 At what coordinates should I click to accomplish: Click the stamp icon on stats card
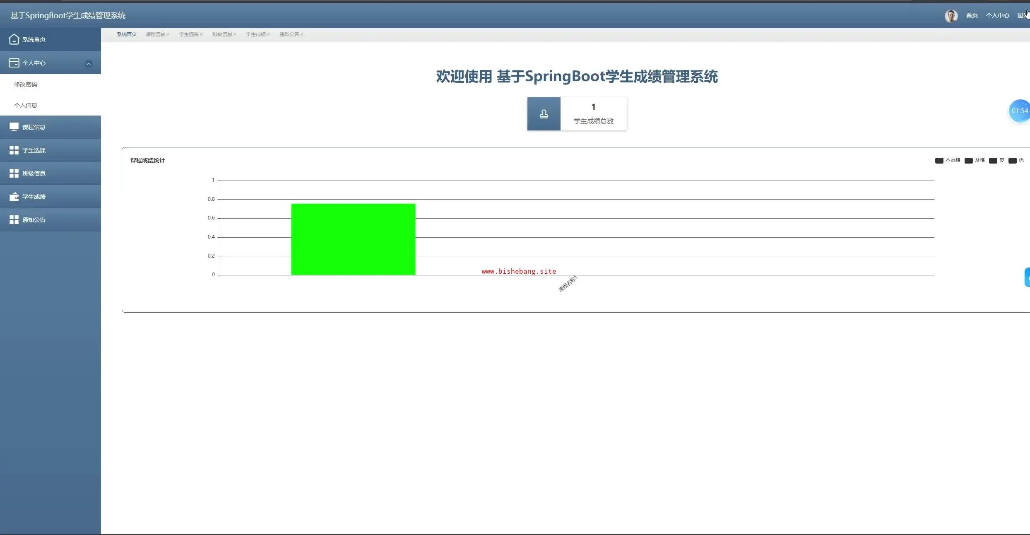click(x=544, y=114)
